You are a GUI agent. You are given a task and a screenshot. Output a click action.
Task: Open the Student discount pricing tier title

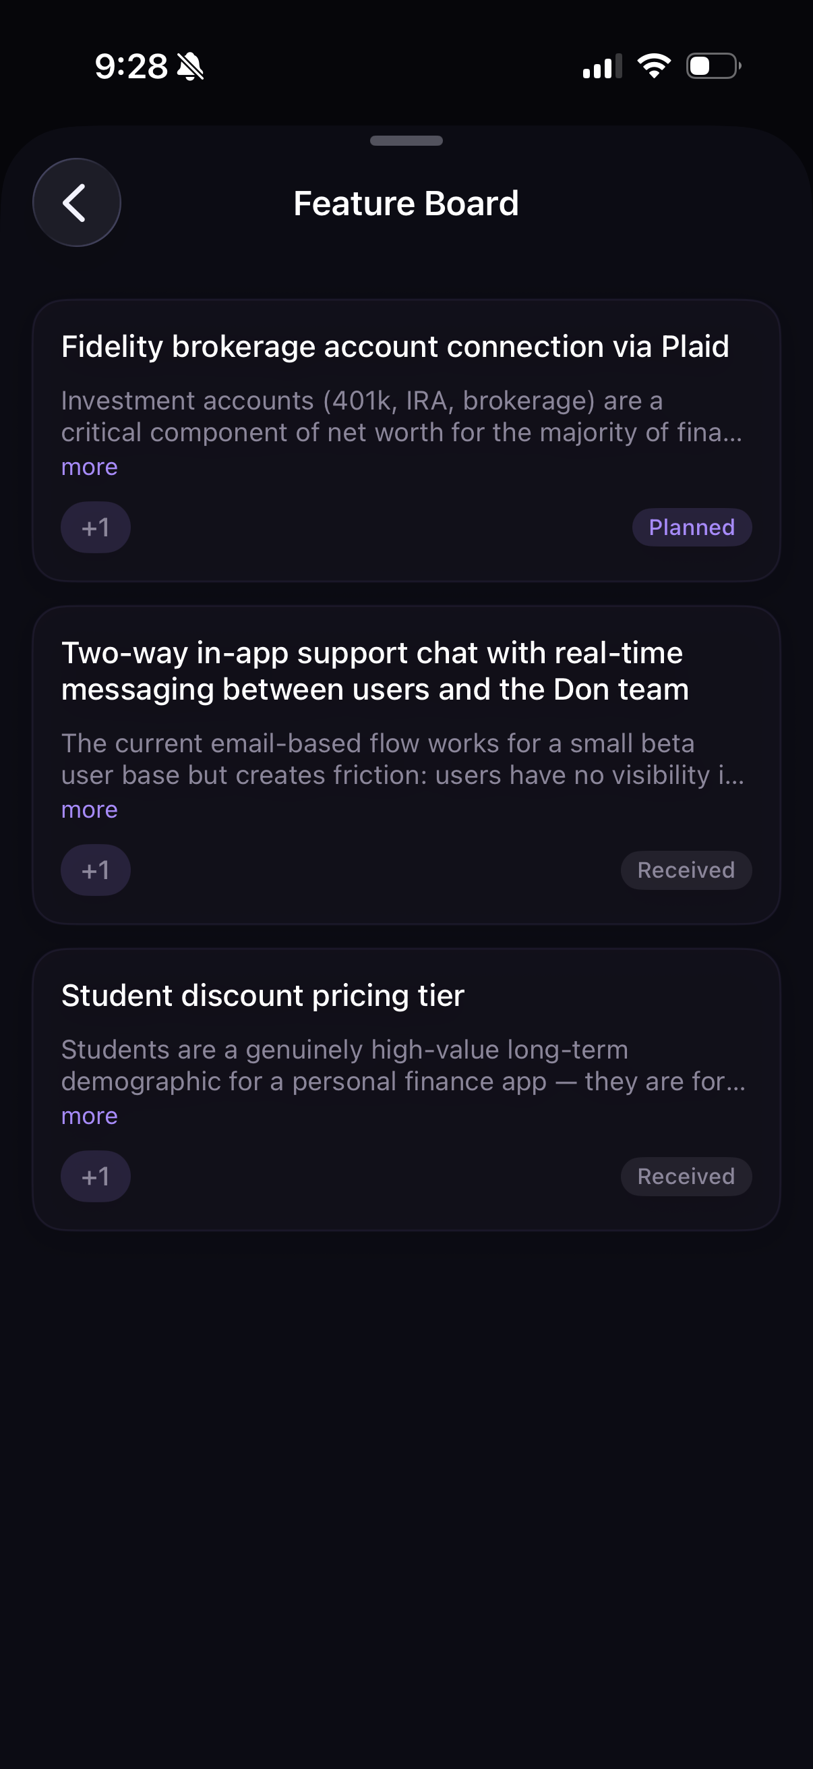[263, 996]
